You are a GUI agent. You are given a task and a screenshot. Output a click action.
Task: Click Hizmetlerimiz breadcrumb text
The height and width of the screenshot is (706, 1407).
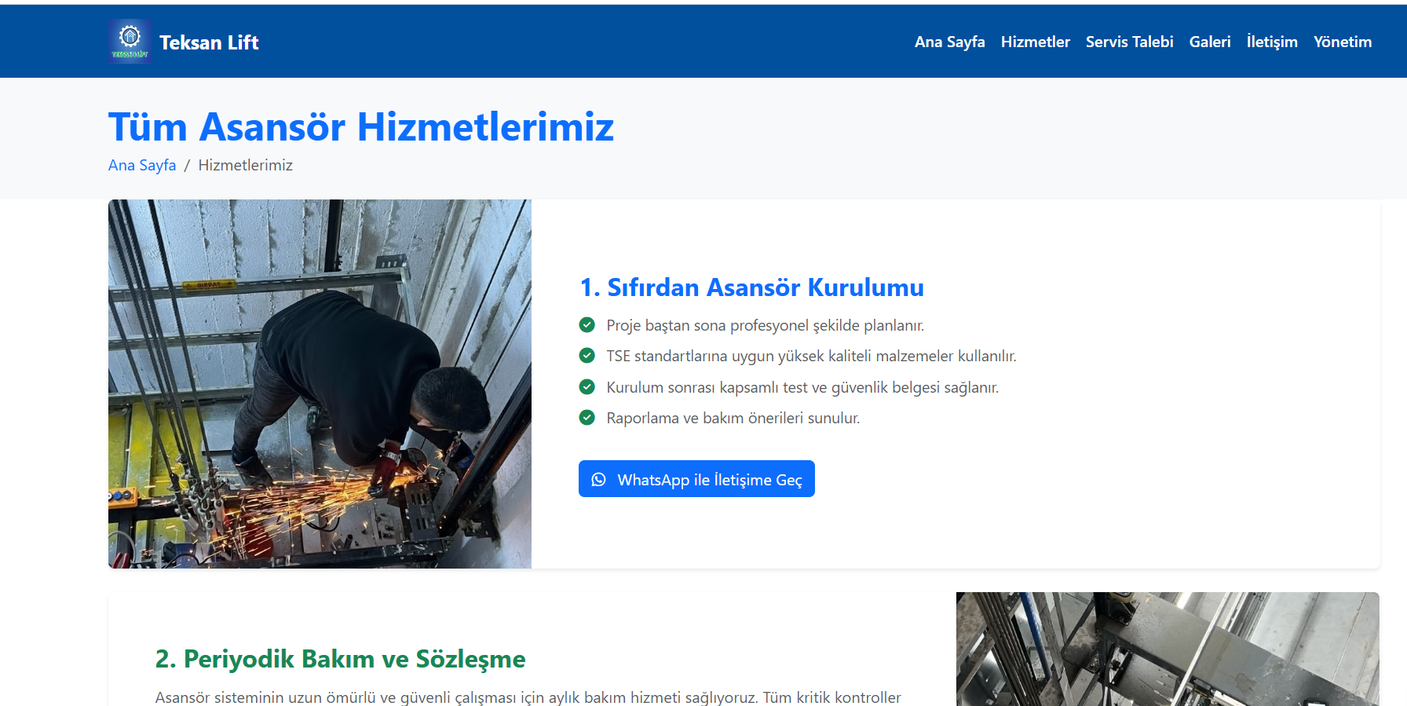[245, 165]
